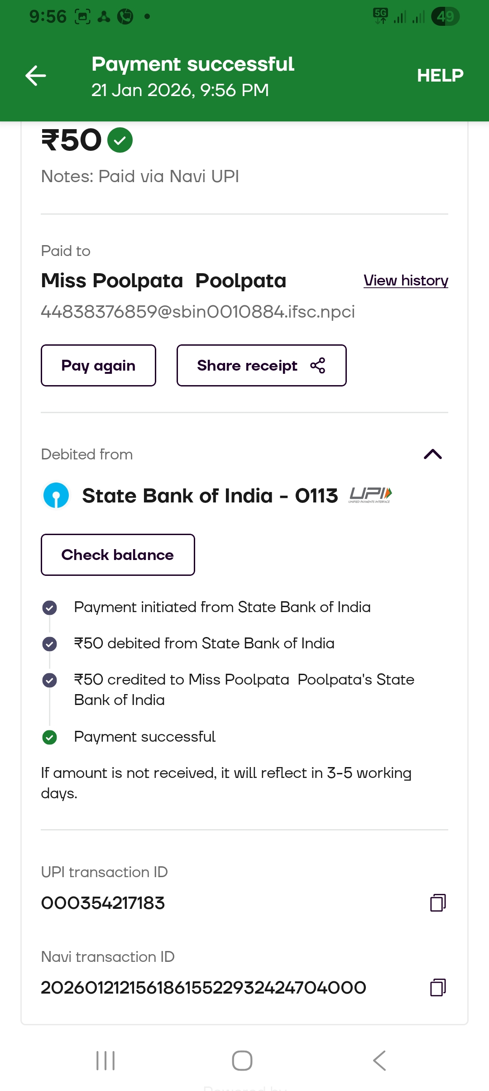Tap the back arrow in header

pyautogui.click(x=36, y=76)
